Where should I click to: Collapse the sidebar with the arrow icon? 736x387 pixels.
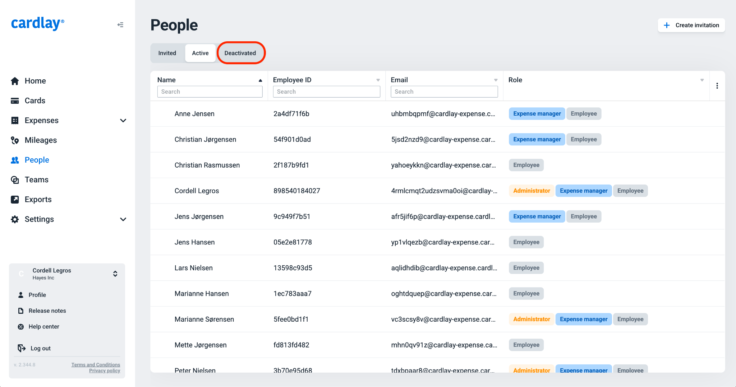120,25
